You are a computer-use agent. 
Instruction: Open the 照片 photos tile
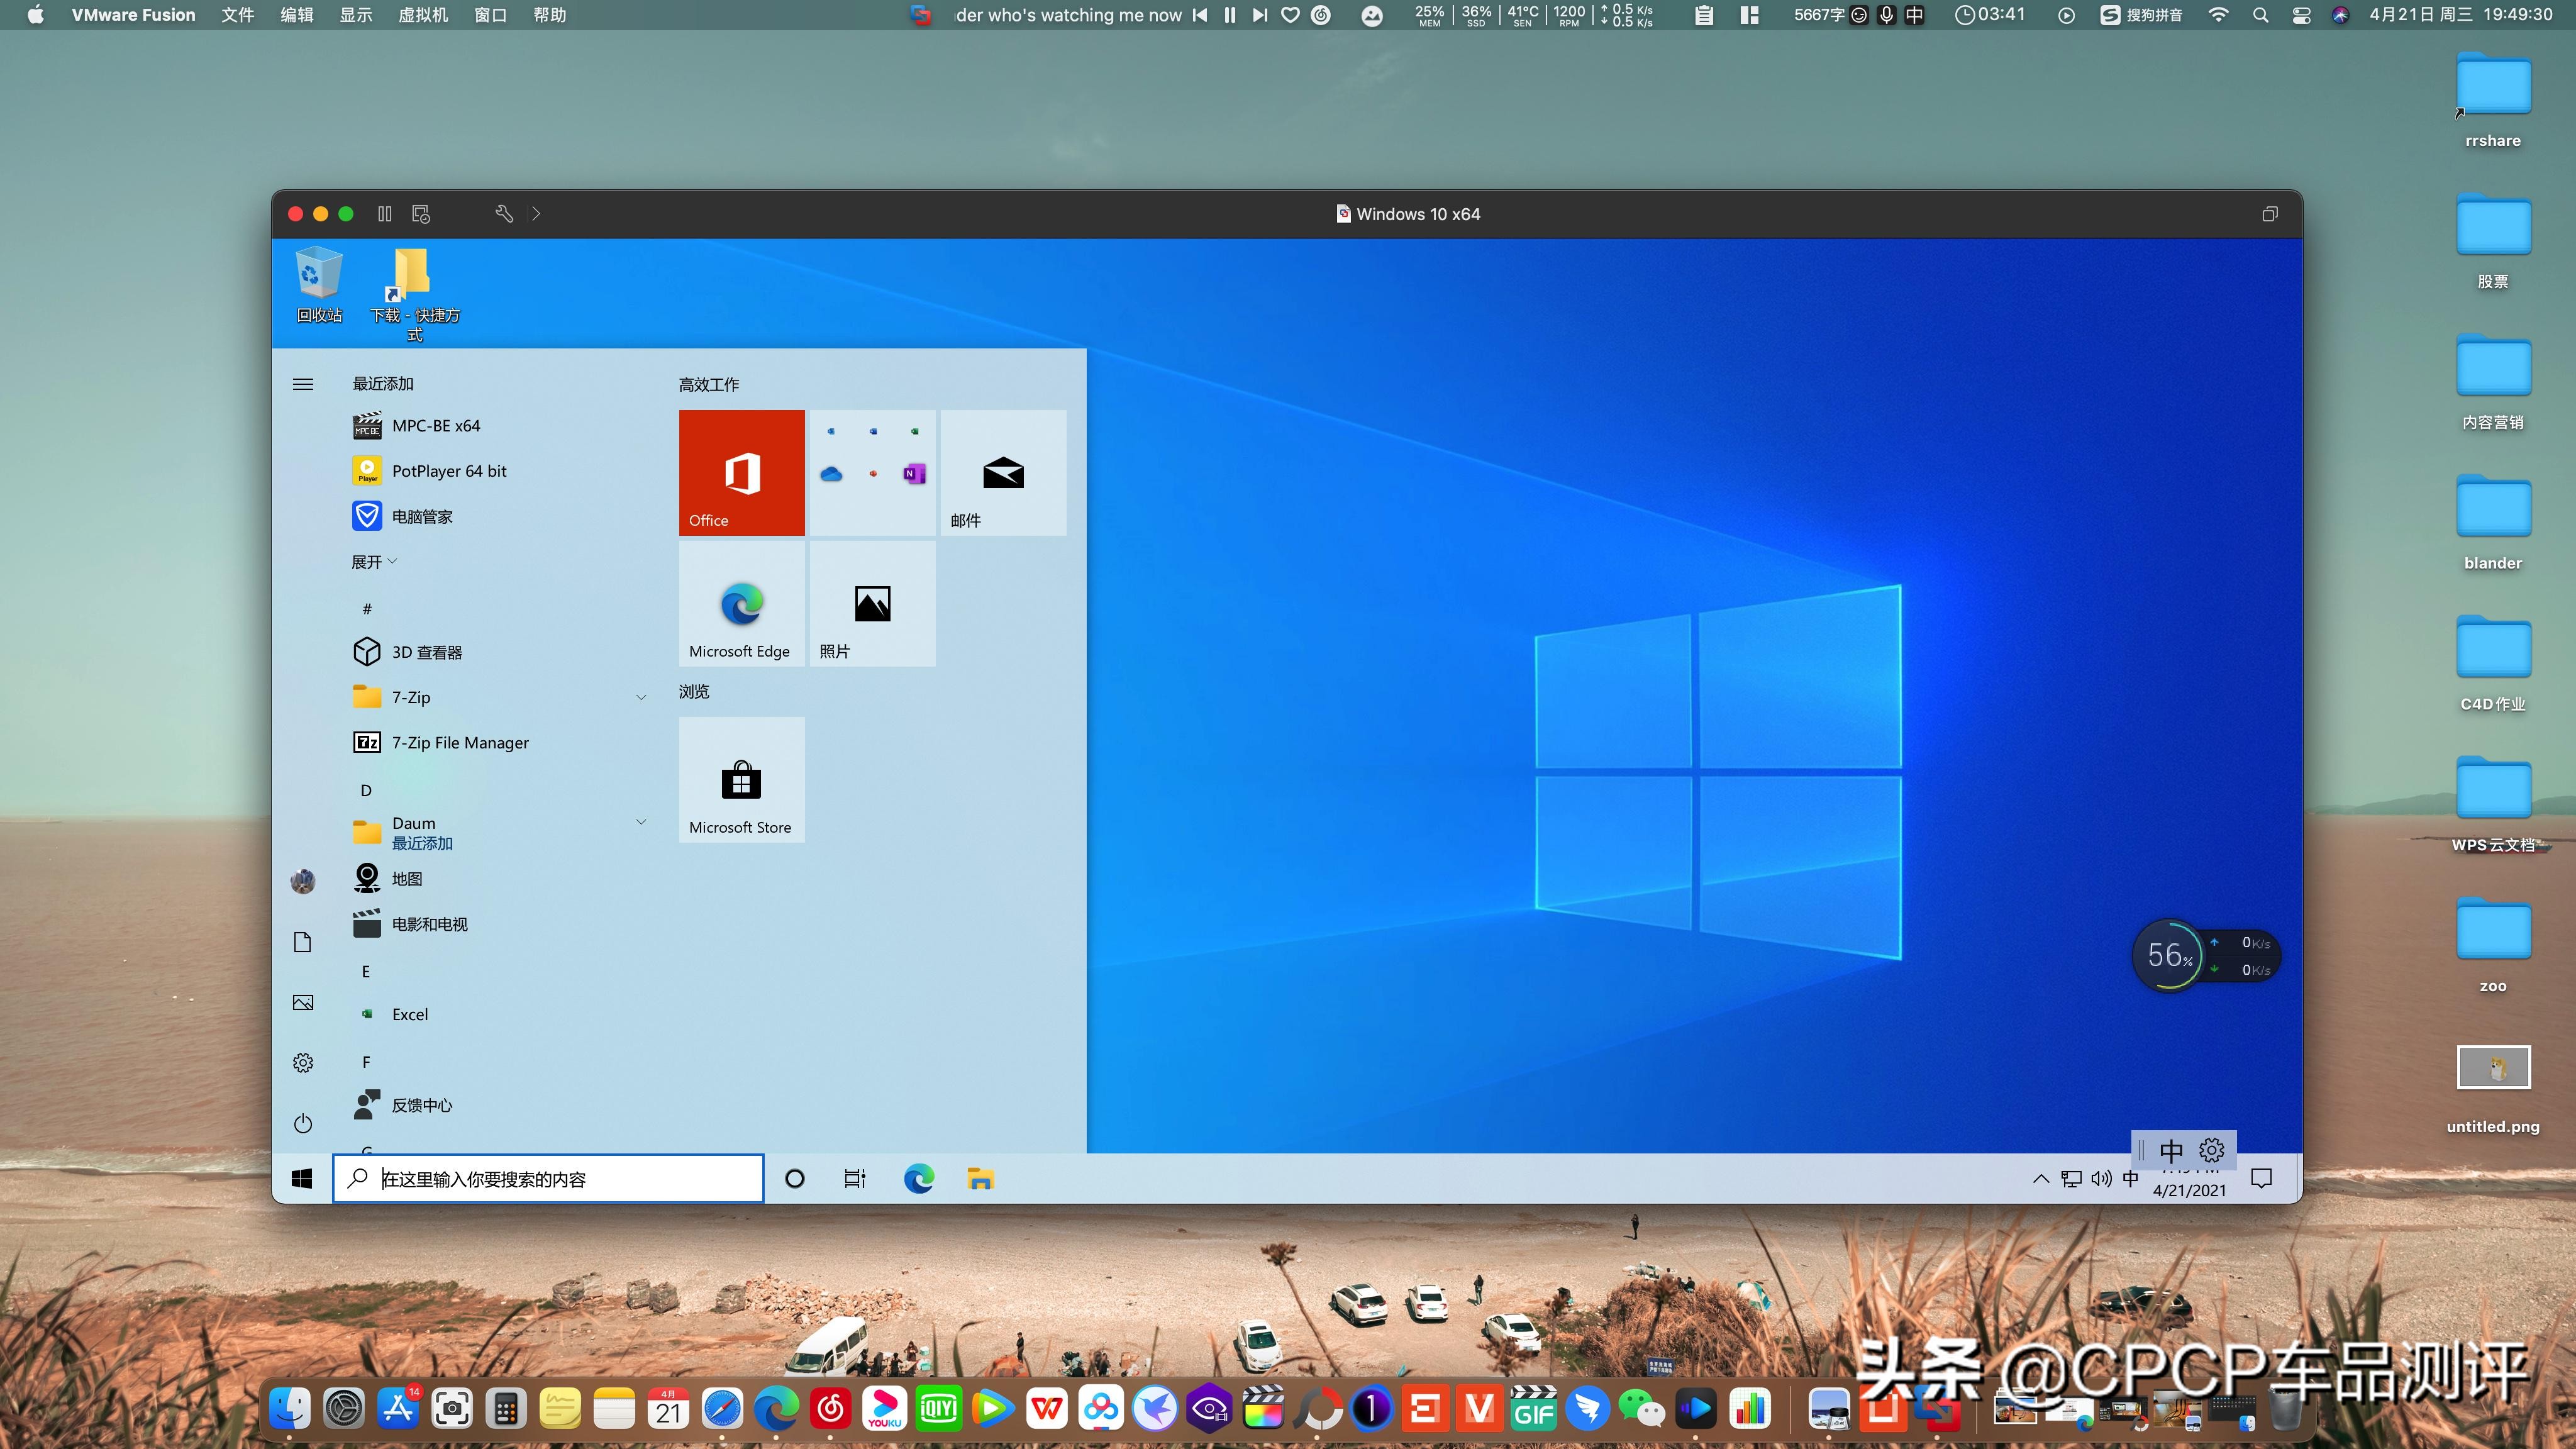click(872, 603)
